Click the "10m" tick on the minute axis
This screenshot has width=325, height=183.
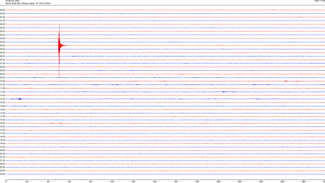pyautogui.click(x=112, y=182)
